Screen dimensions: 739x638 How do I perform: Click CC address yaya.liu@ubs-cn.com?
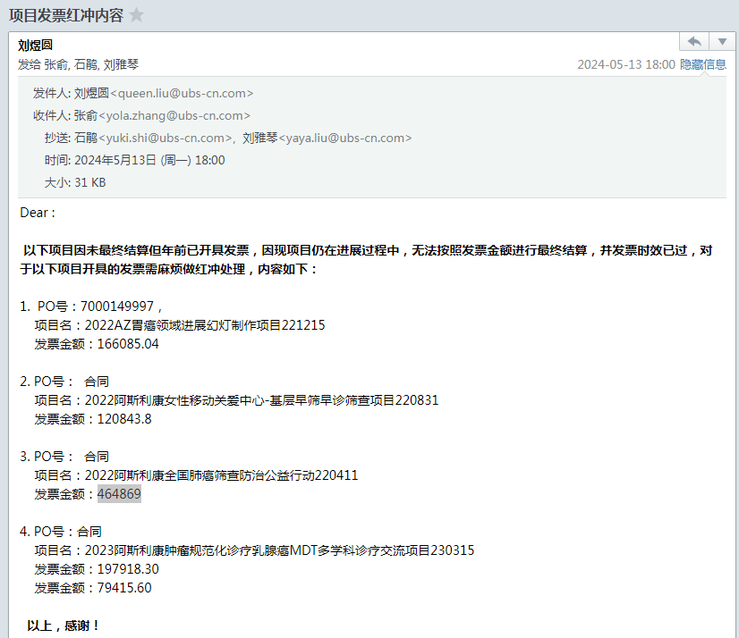click(345, 138)
